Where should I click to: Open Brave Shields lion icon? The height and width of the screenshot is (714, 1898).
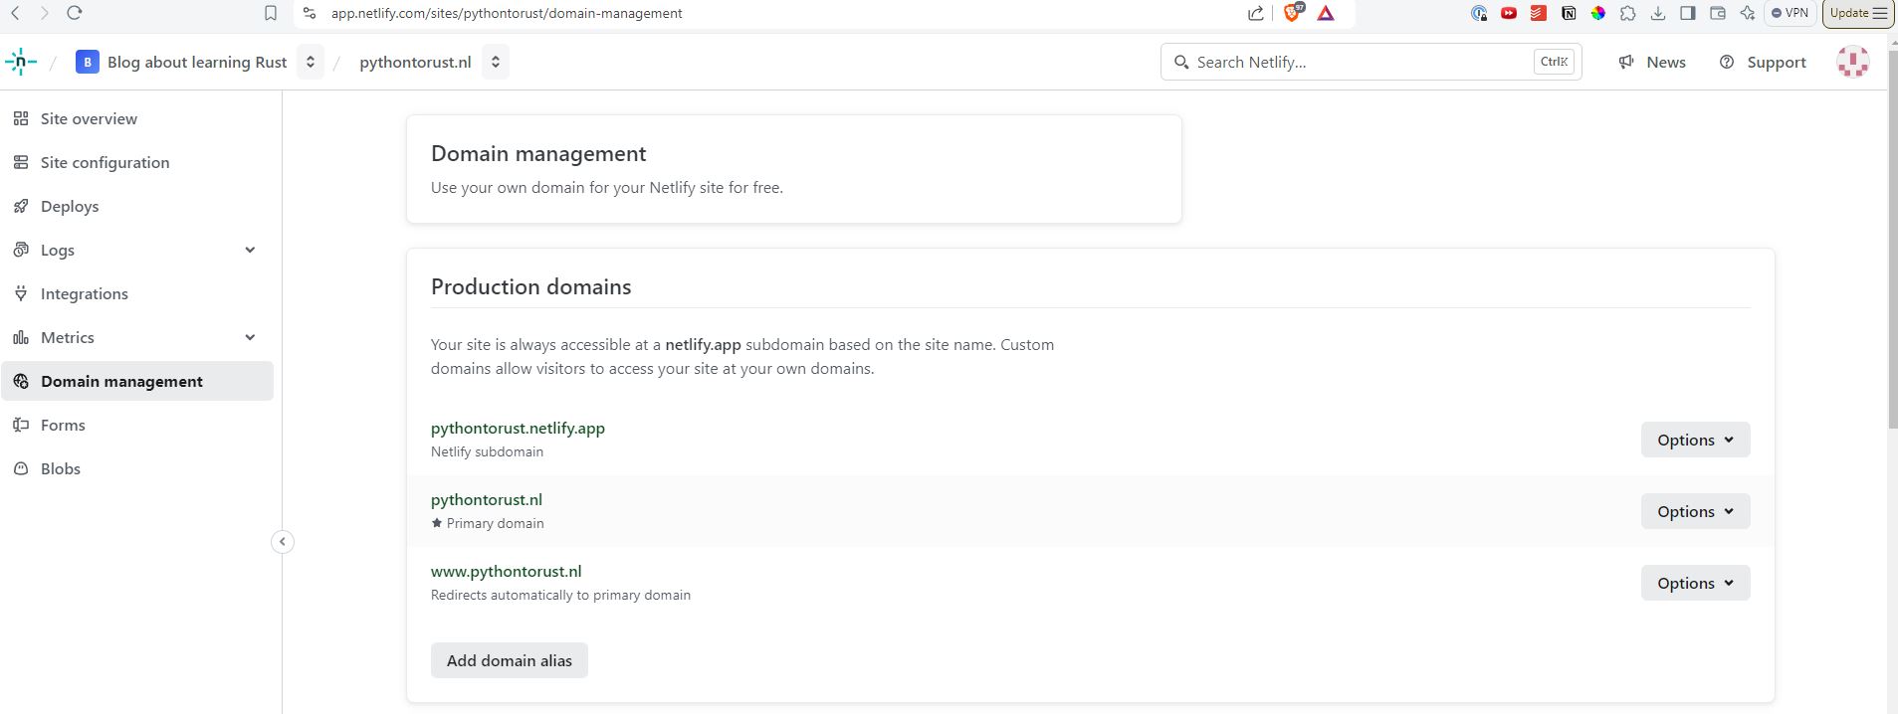1293,12
